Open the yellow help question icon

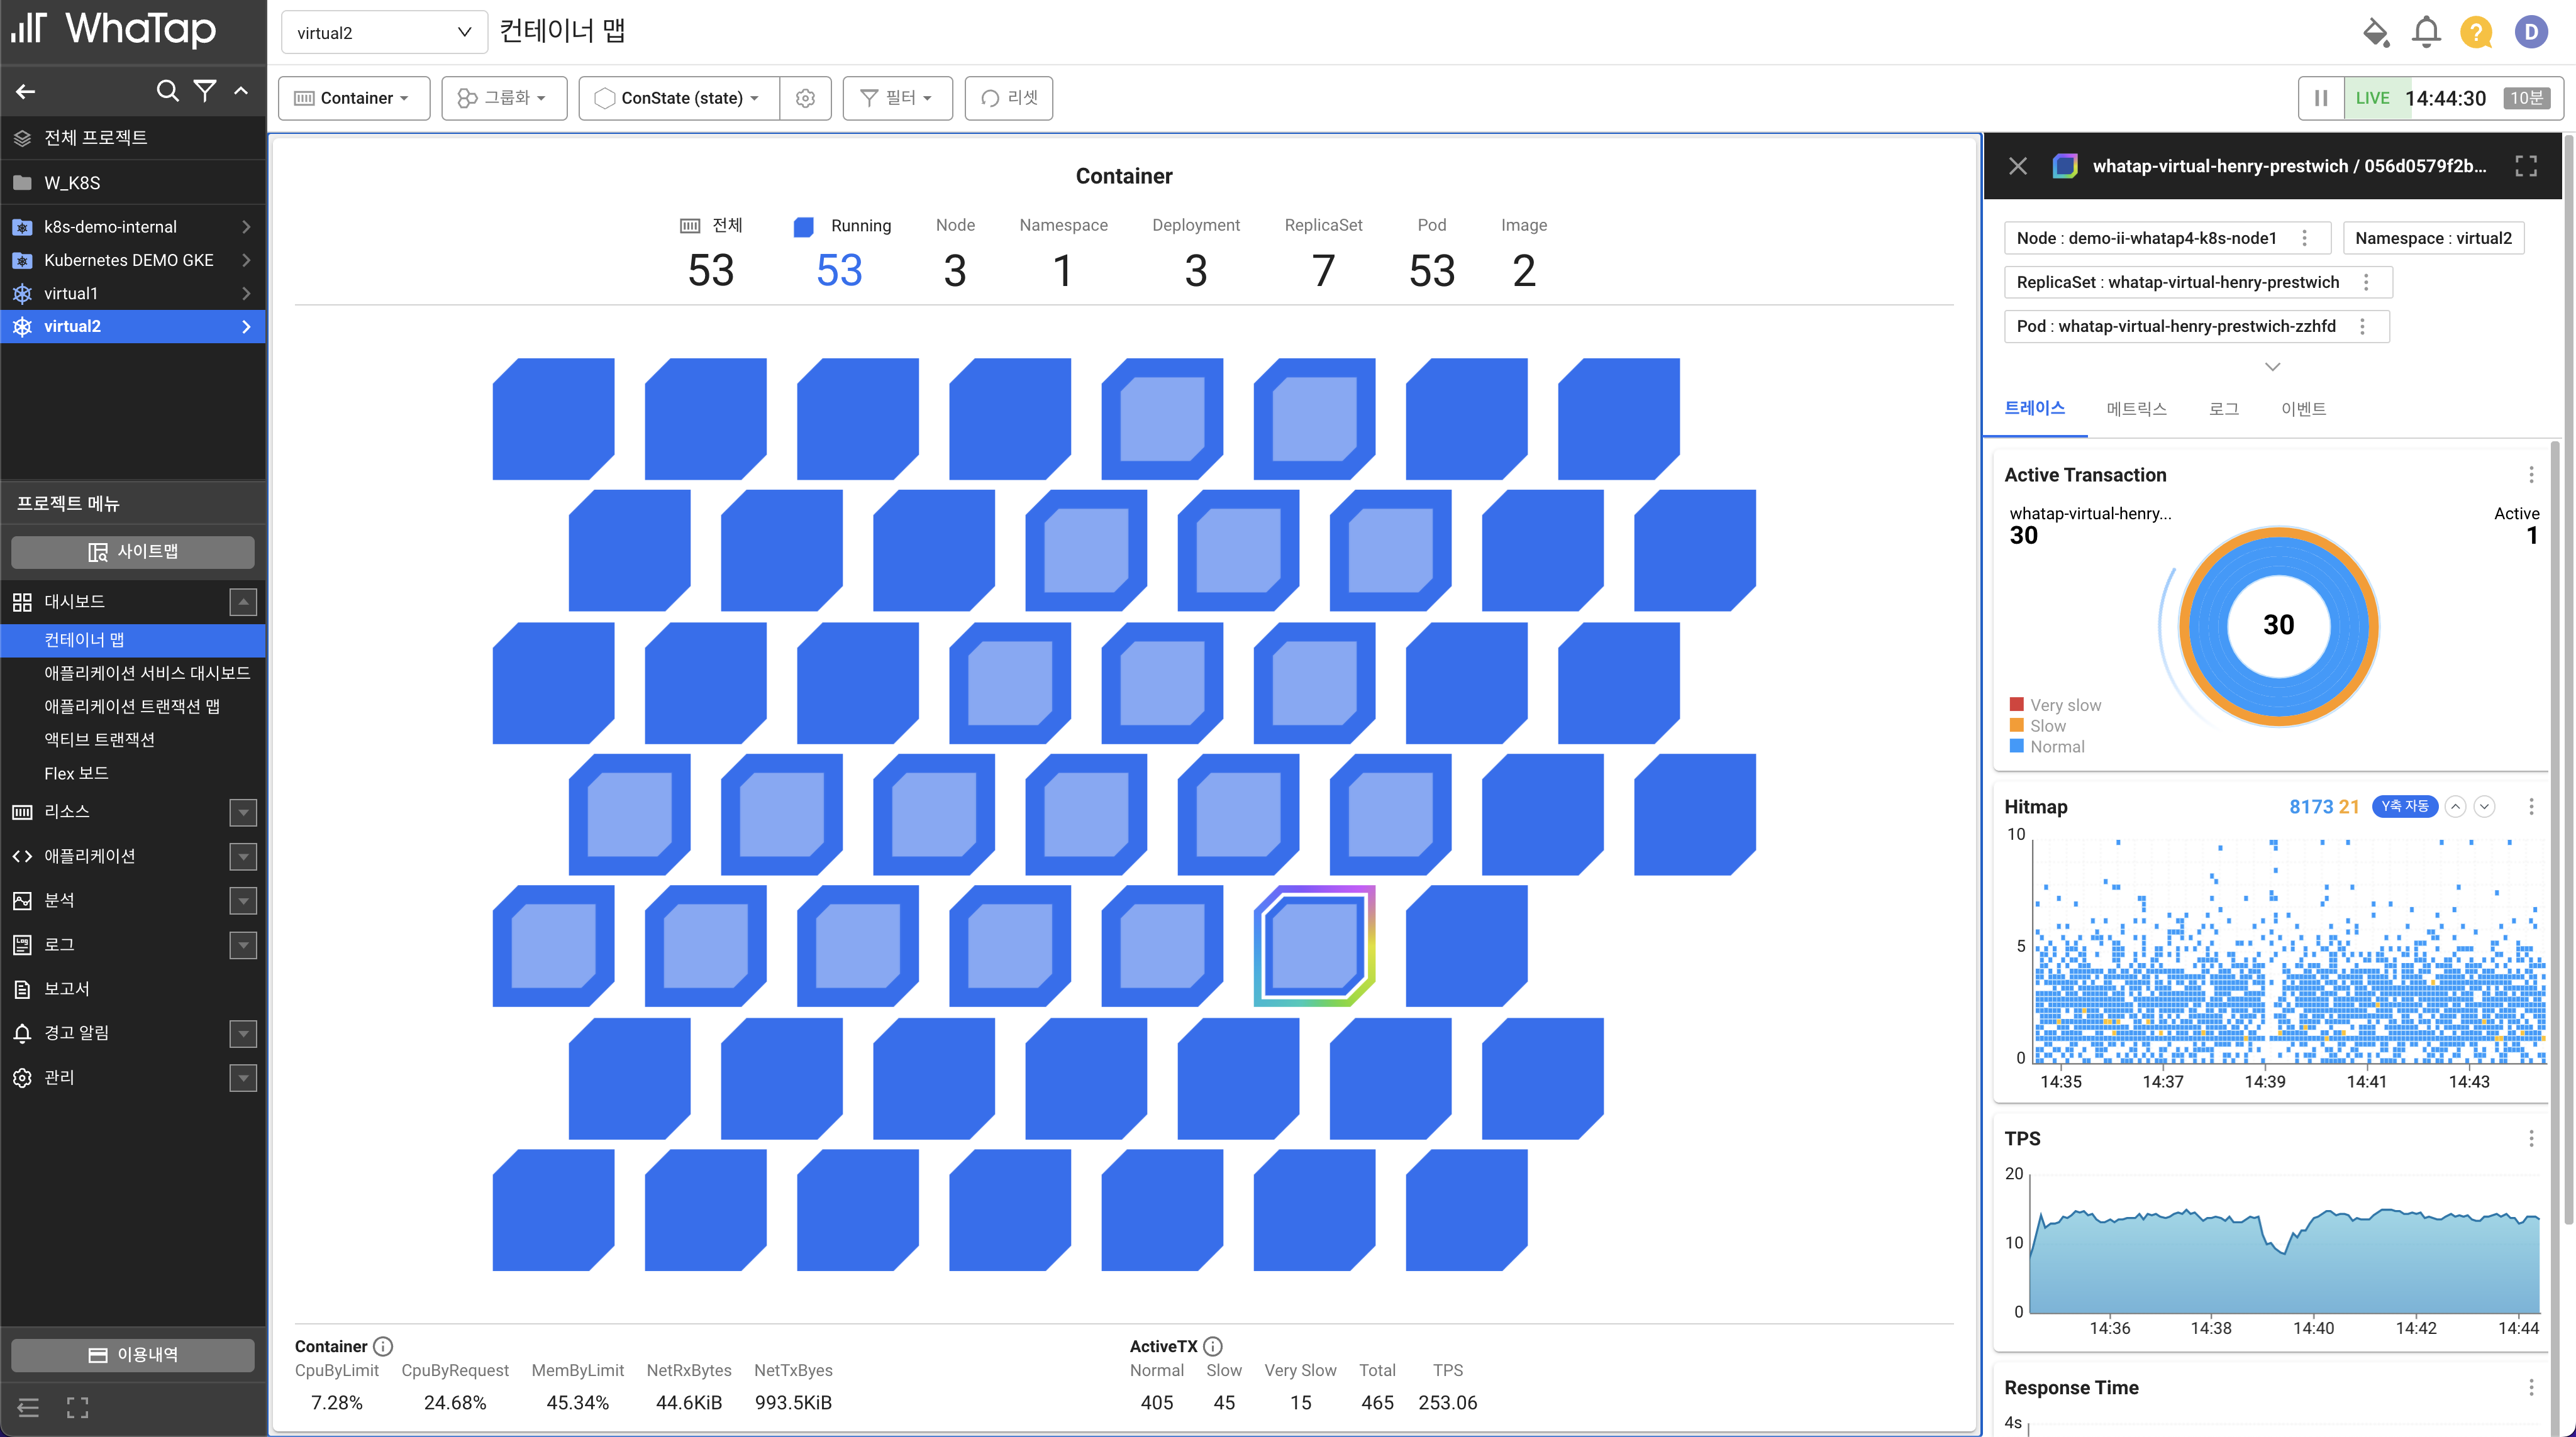click(x=2476, y=32)
